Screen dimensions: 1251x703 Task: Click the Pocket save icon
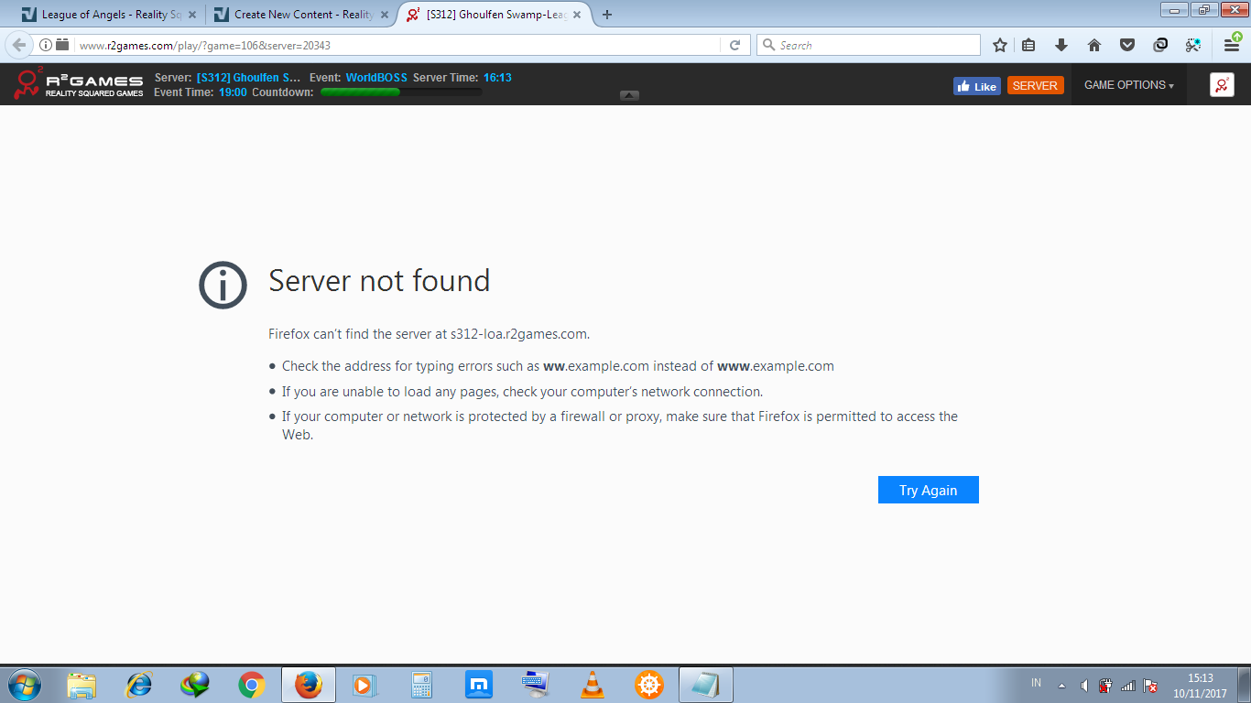click(1127, 45)
